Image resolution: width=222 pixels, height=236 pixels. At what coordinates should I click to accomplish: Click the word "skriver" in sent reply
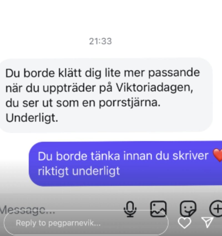pyautogui.click(x=190, y=156)
